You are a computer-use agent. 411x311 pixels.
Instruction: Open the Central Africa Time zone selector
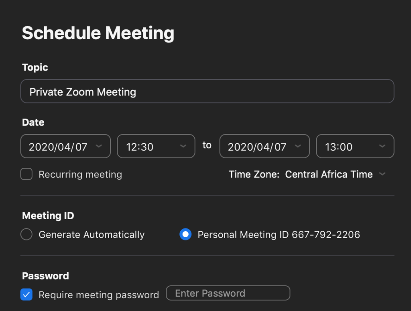click(329, 174)
